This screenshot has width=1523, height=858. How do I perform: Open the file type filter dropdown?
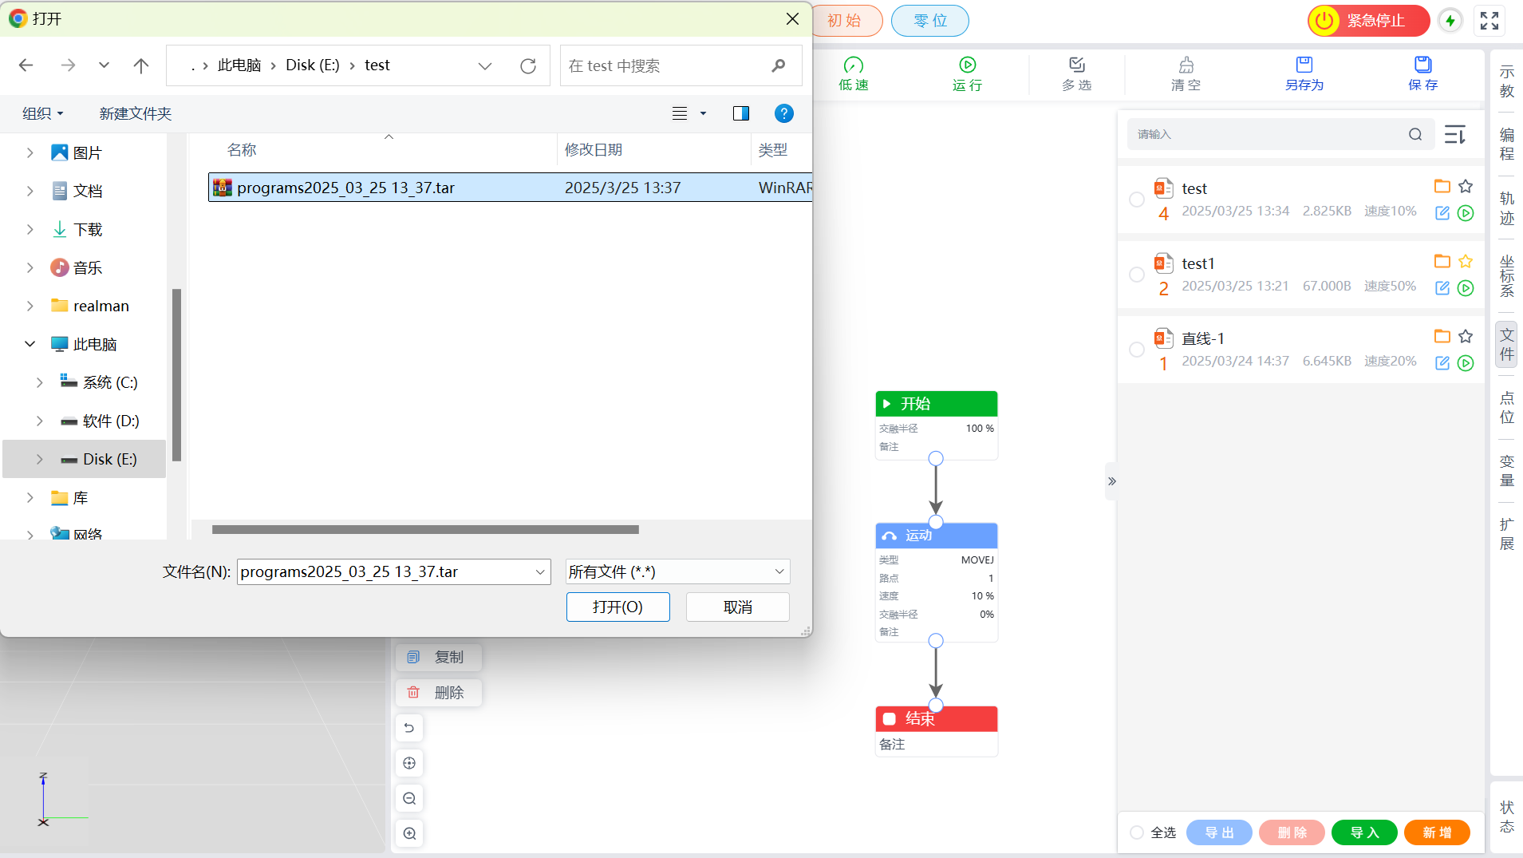pos(677,571)
